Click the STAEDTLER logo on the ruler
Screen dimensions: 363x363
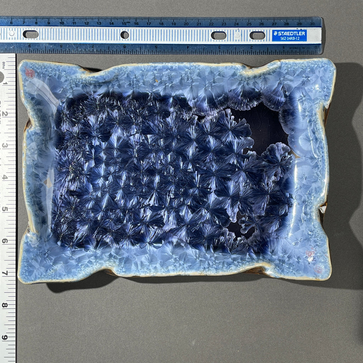pyautogui.click(x=289, y=33)
